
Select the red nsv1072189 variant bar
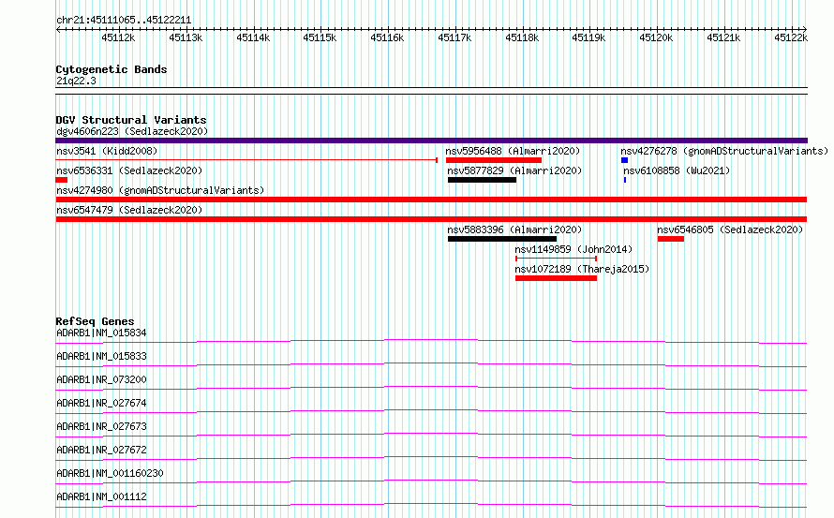556,278
